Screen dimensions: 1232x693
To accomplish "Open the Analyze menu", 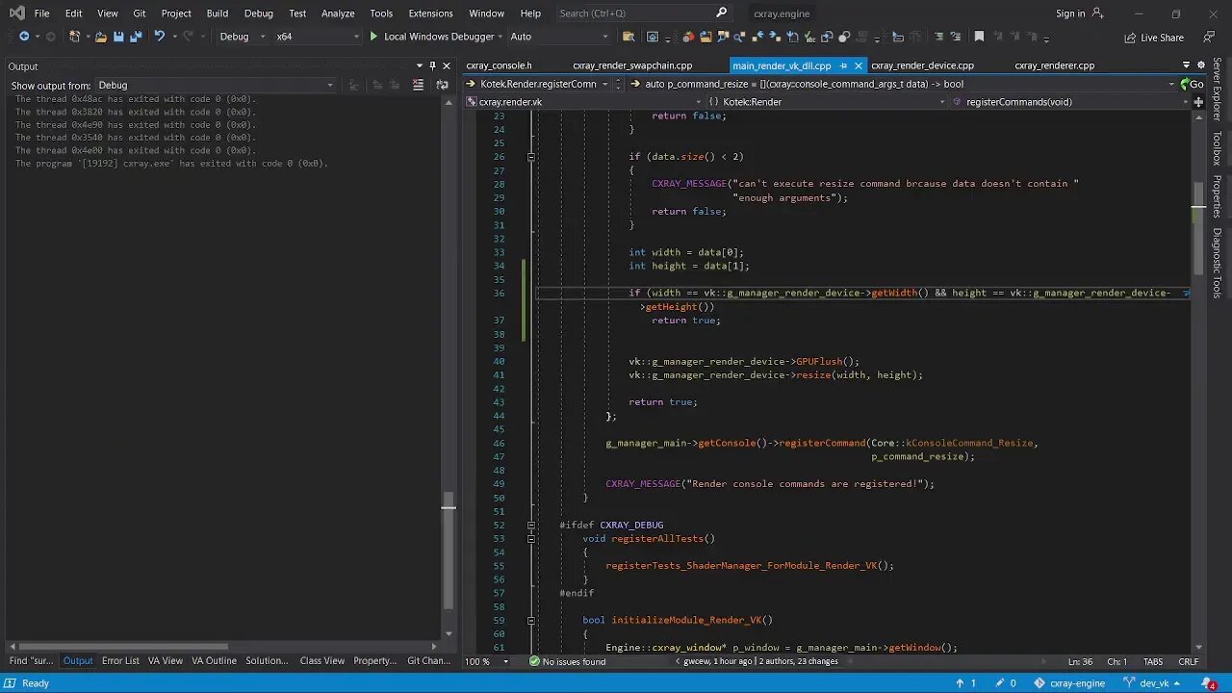I will point(338,13).
